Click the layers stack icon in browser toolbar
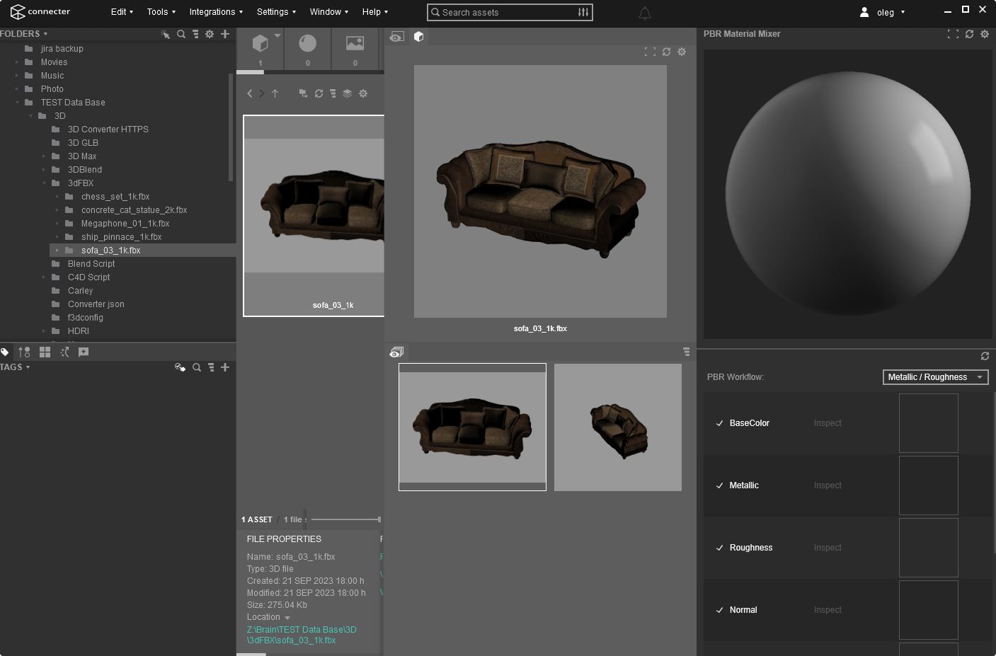 click(347, 93)
